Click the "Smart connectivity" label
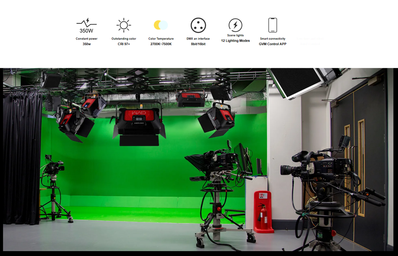 [272, 39]
